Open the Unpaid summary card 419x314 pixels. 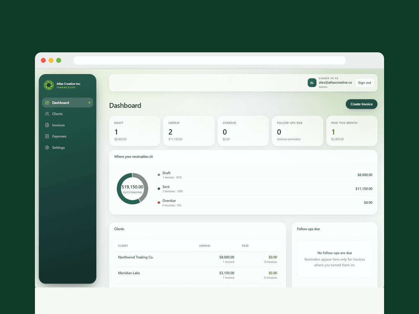pos(189,131)
